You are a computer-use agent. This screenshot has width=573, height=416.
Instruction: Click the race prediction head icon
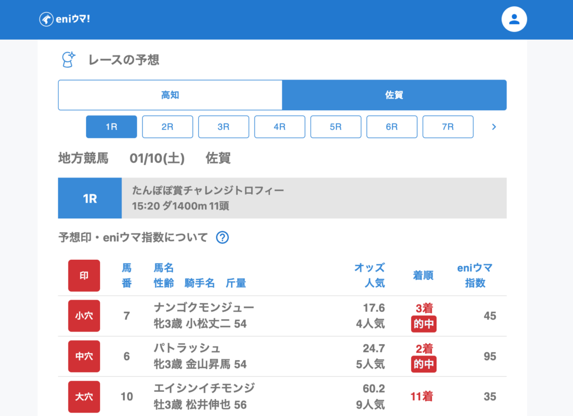coord(68,59)
